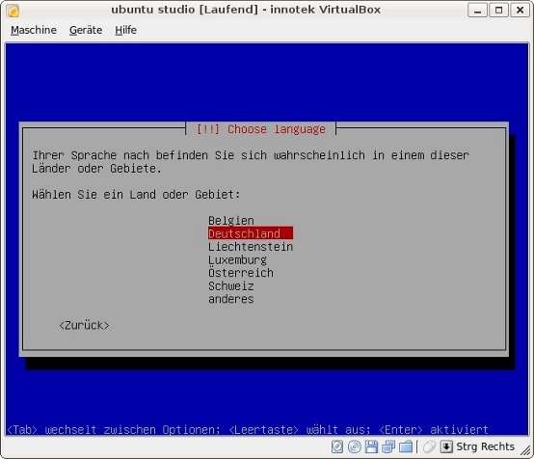This screenshot has width=534, height=459.
Task: Pick Luxemburg as the country
Action: 237,259
